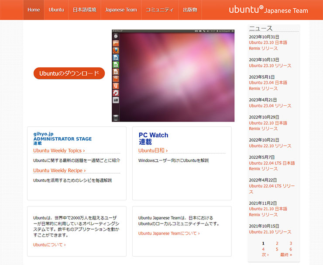
Task: Open Ubuntu 22.04 LTS 日本語 Remix news
Action: 272,166
